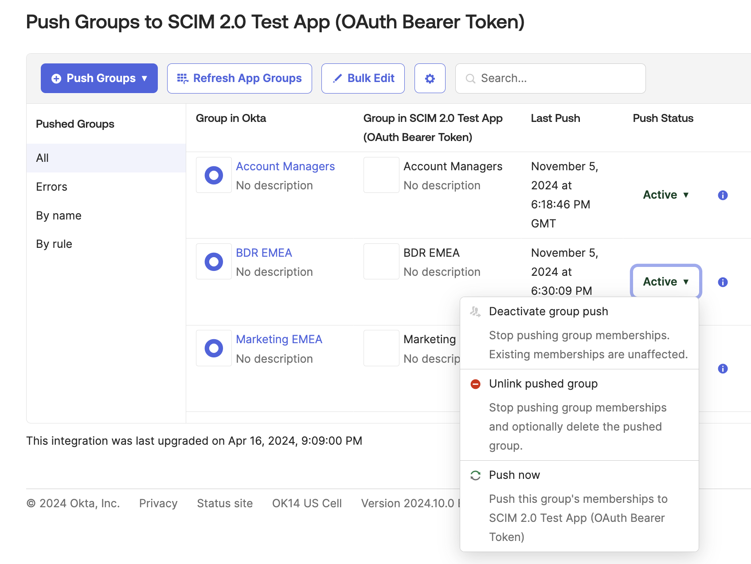The image size is (751, 564).
Task: Click info icon for Marketing EMEA row
Action: tap(723, 368)
